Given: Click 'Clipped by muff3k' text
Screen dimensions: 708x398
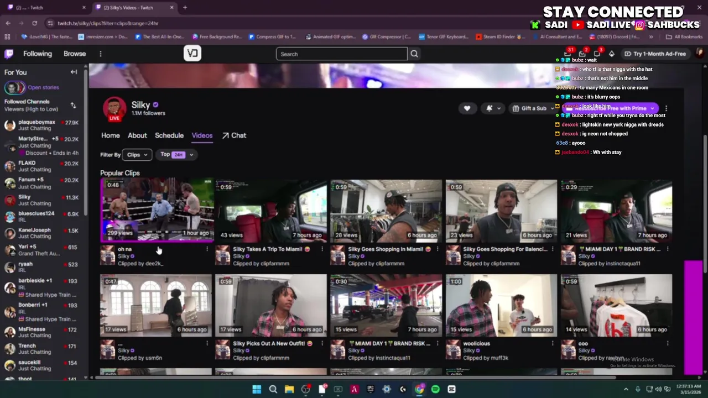Looking at the screenshot, I should click(x=486, y=358).
